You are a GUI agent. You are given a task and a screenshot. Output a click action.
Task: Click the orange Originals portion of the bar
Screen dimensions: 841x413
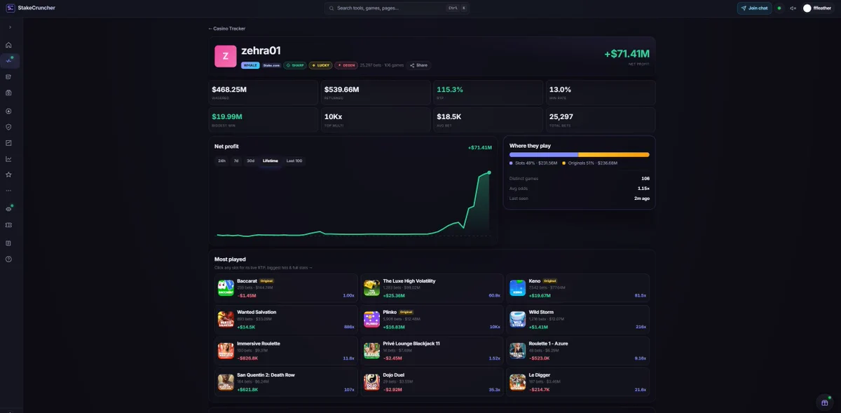coord(614,154)
